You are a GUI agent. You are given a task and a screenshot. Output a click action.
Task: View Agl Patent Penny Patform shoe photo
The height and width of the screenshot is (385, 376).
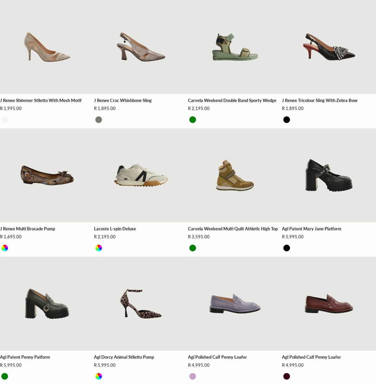(x=47, y=304)
